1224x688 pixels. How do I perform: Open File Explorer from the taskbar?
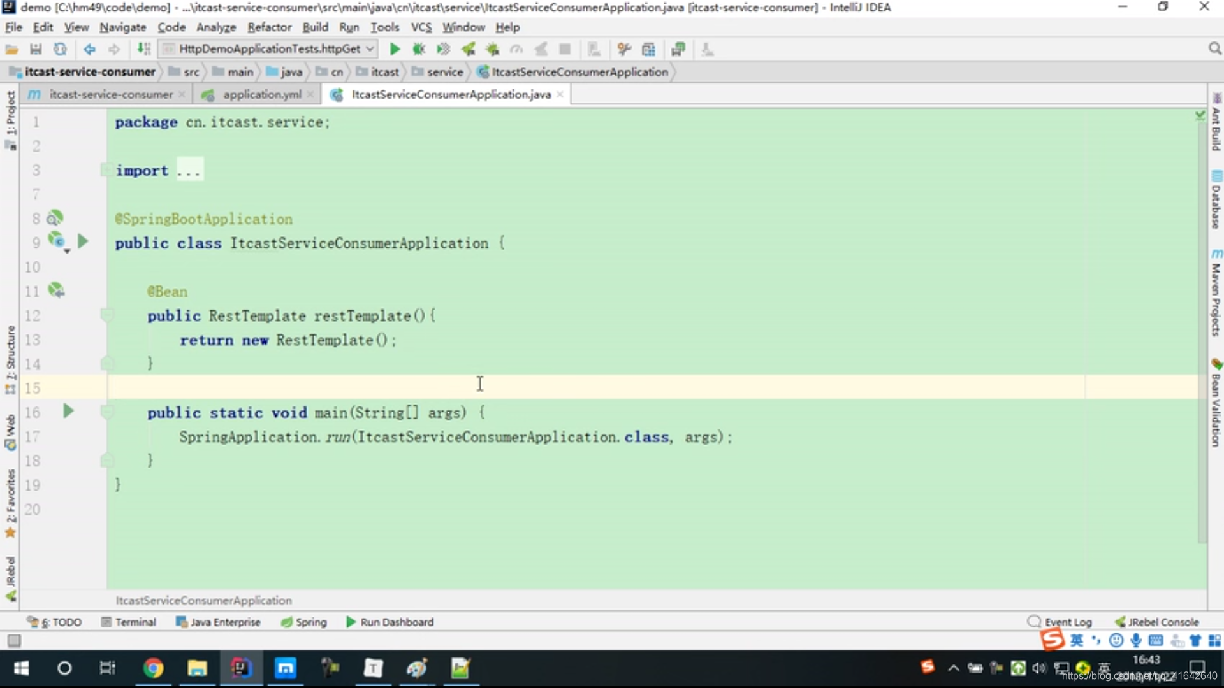click(197, 668)
